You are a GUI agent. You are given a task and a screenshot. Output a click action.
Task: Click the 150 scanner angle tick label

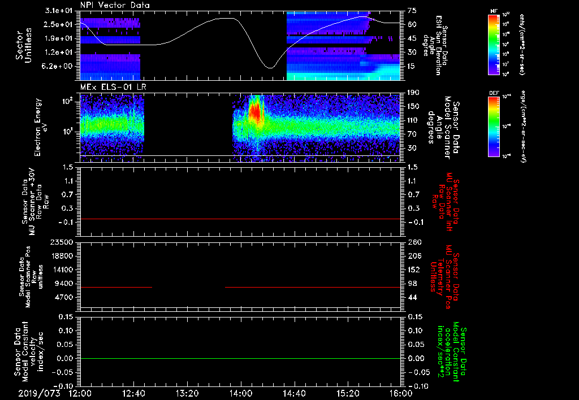coord(414,106)
